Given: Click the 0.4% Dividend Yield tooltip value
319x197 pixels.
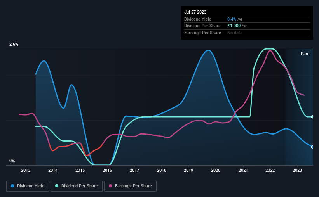Looking at the screenshot, I should tap(232, 19).
